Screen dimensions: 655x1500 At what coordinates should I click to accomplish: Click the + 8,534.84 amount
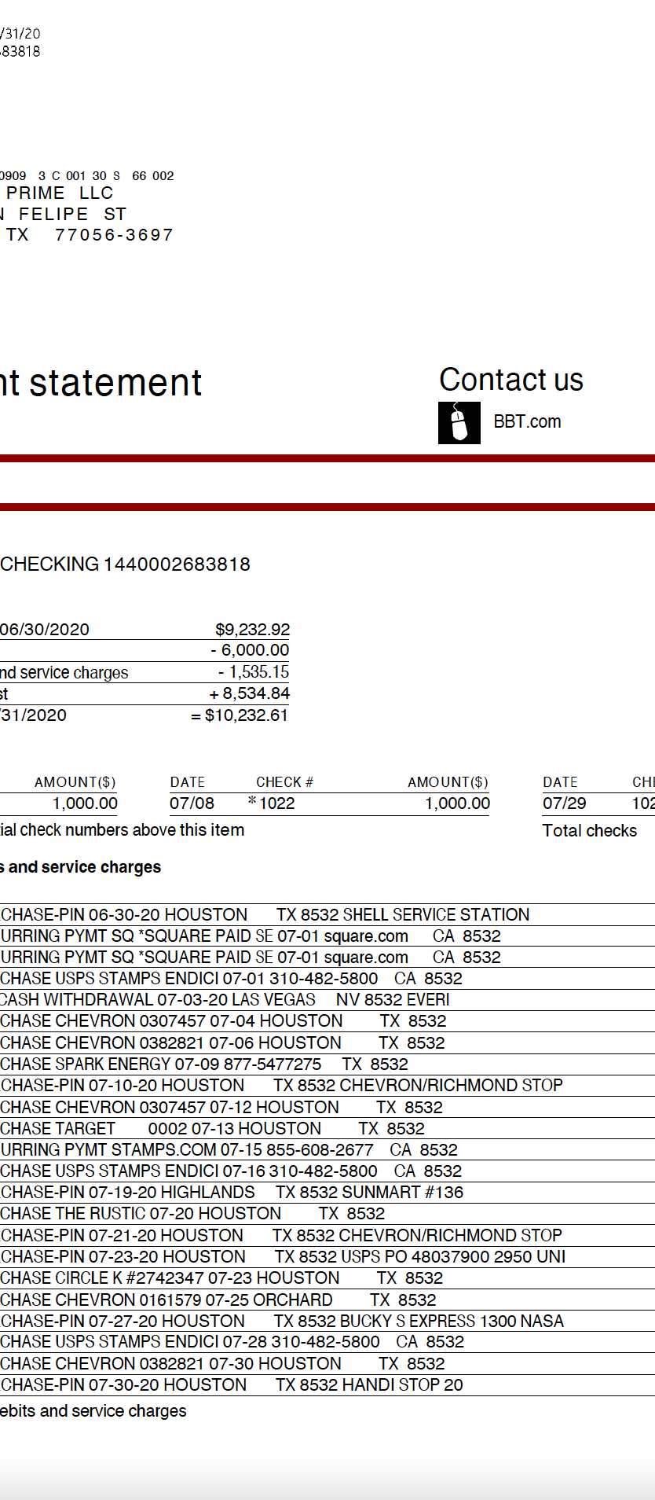pyautogui.click(x=250, y=693)
